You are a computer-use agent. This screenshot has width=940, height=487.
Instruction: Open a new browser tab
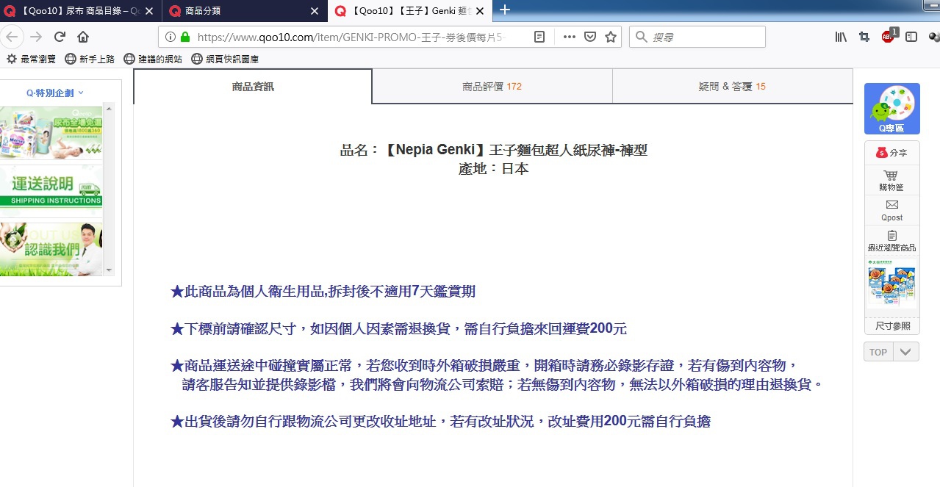point(505,10)
